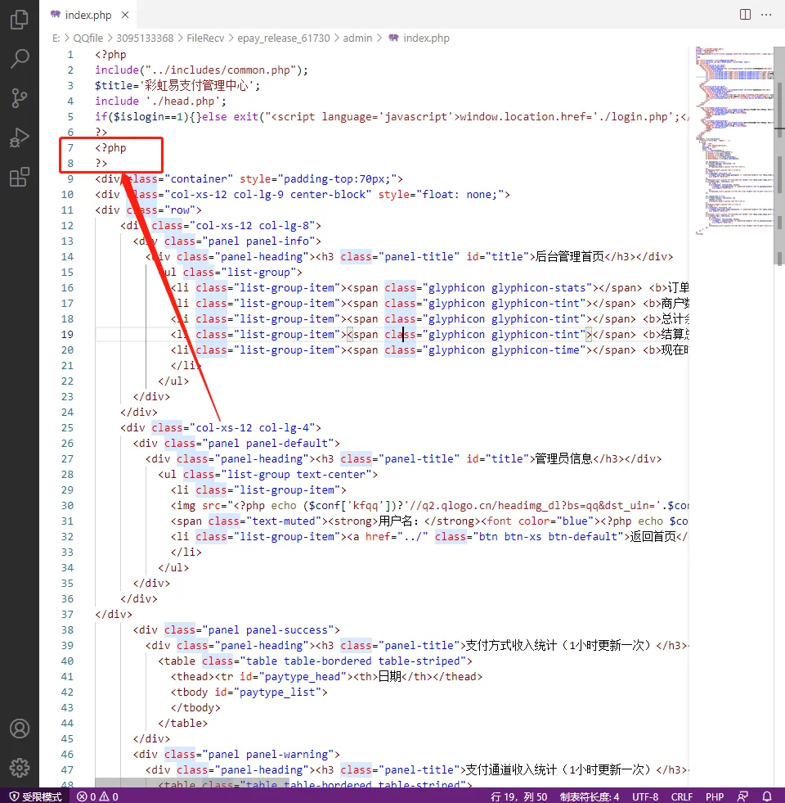Open the Extensions marketplace view

point(20,177)
